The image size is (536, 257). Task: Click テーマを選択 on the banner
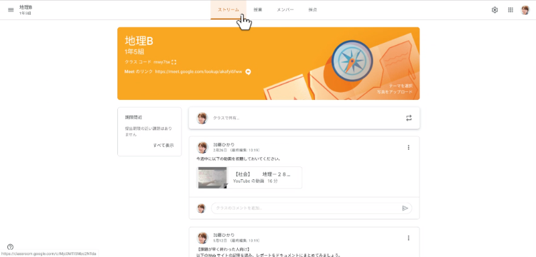pos(400,86)
